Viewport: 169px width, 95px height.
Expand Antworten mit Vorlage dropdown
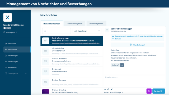114,92
